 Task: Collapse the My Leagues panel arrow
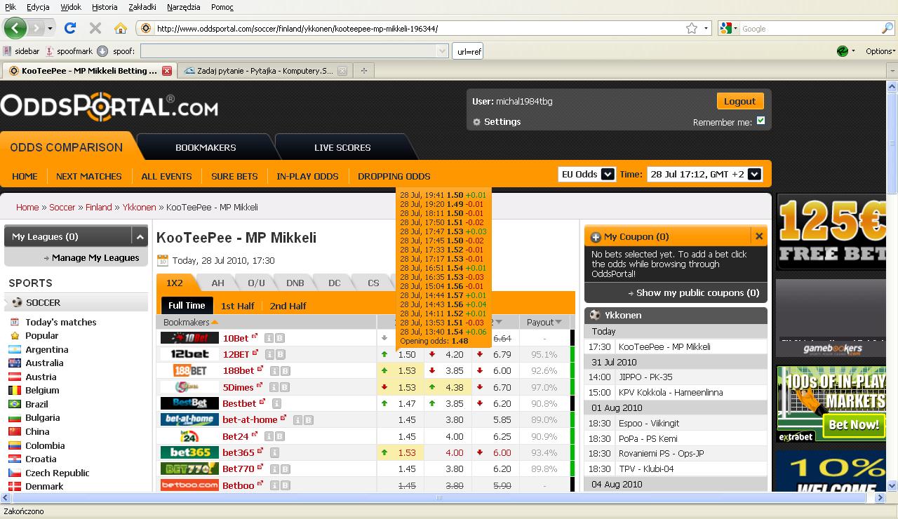click(140, 237)
